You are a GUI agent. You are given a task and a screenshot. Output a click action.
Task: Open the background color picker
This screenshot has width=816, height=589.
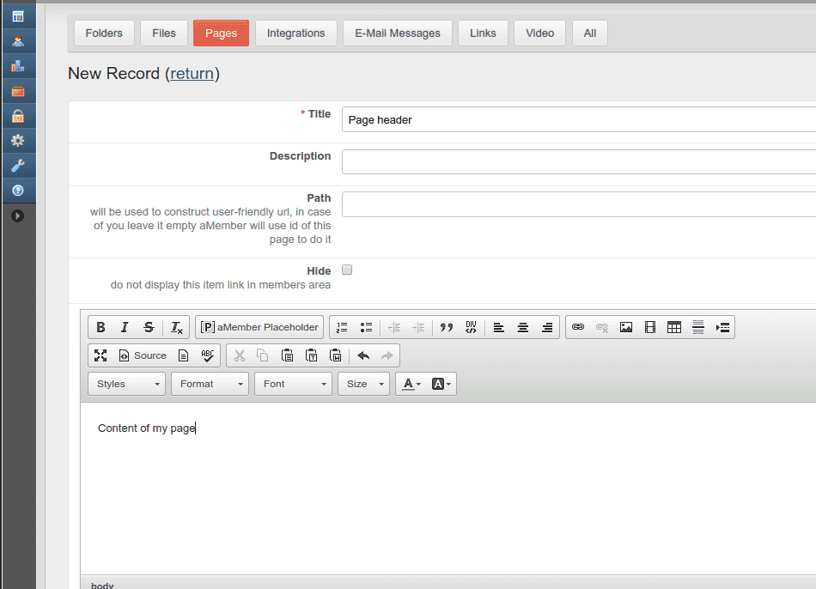(x=441, y=384)
